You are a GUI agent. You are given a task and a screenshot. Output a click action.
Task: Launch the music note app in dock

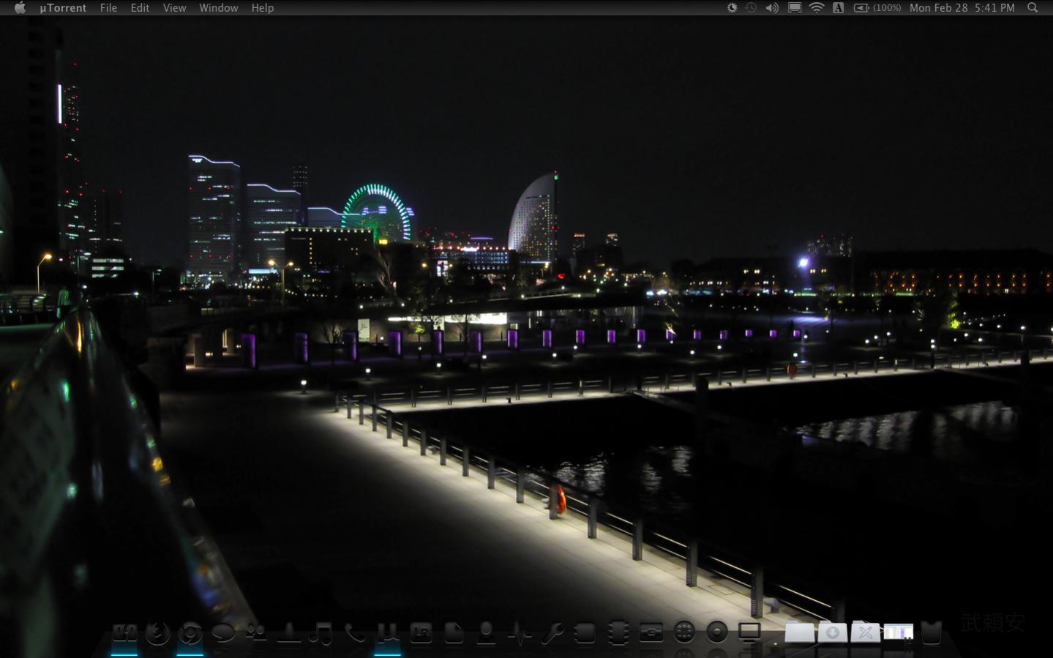coord(321,632)
